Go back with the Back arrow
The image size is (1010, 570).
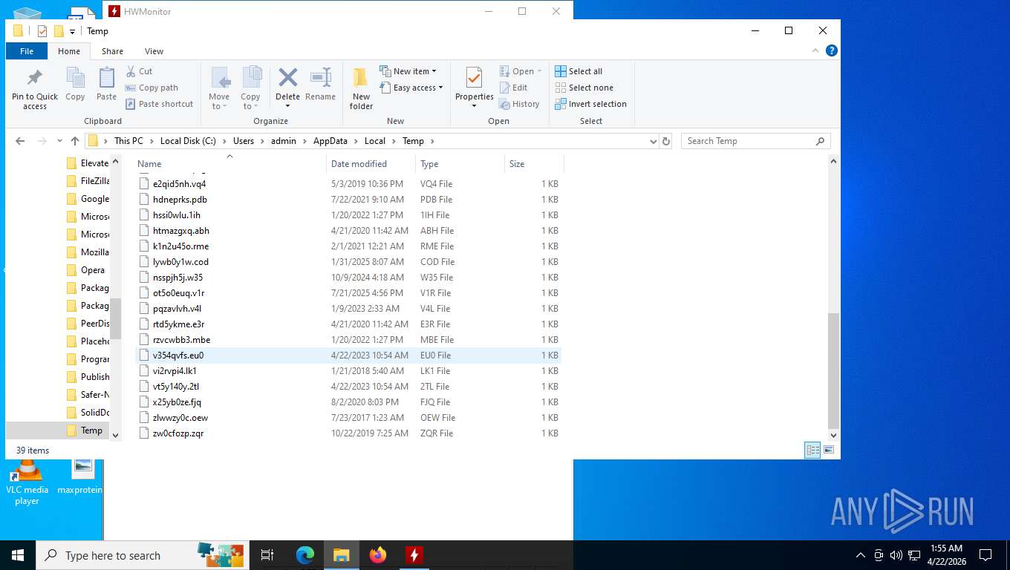(20, 141)
